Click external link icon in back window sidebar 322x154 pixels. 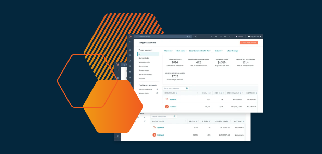point(145,121)
